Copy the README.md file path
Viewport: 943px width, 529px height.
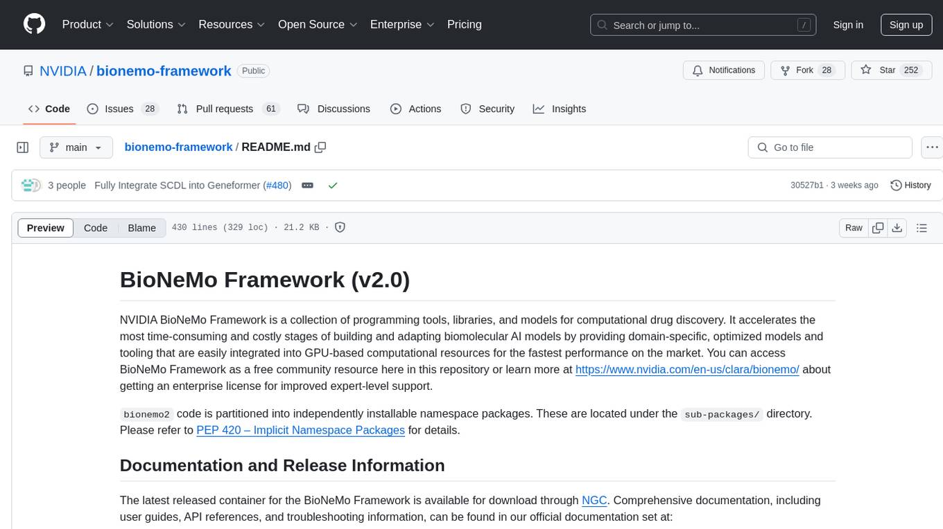(x=320, y=147)
